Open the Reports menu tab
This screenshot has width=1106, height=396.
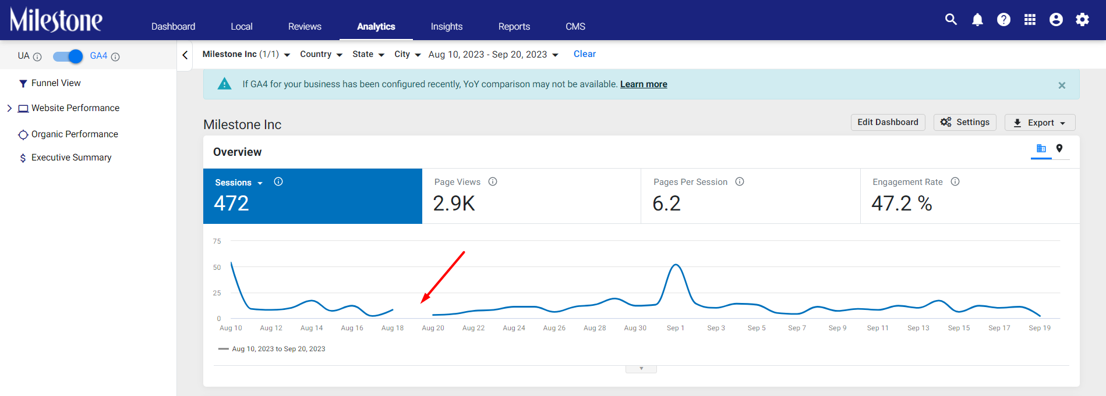[x=514, y=27]
